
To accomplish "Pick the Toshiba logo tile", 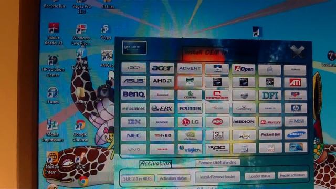I will pos(162,149).
